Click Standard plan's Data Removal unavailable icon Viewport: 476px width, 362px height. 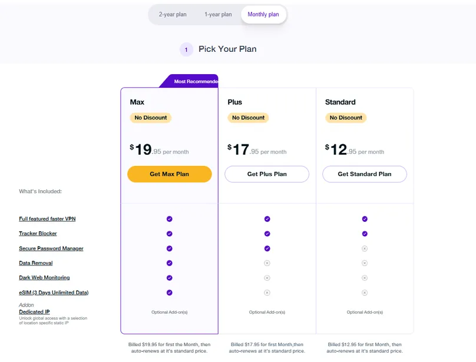[x=365, y=263]
